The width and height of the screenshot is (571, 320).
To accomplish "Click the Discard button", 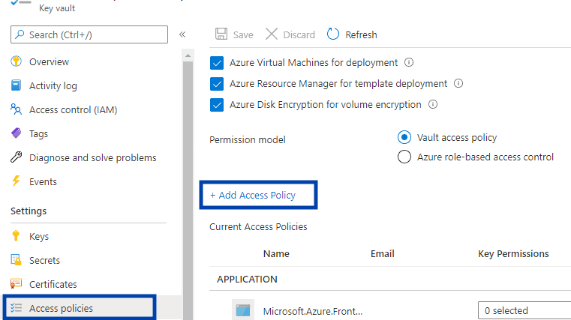I will (x=290, y=34).
